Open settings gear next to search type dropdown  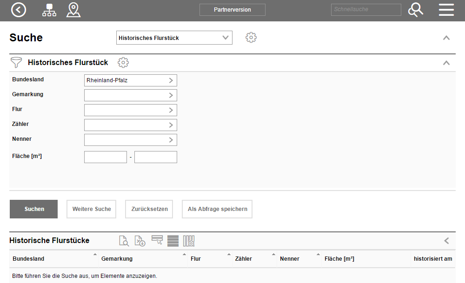pyautogui.click(x=251, y=38)
